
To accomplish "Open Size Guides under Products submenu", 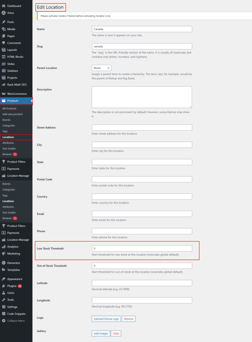I will point(9,149).
